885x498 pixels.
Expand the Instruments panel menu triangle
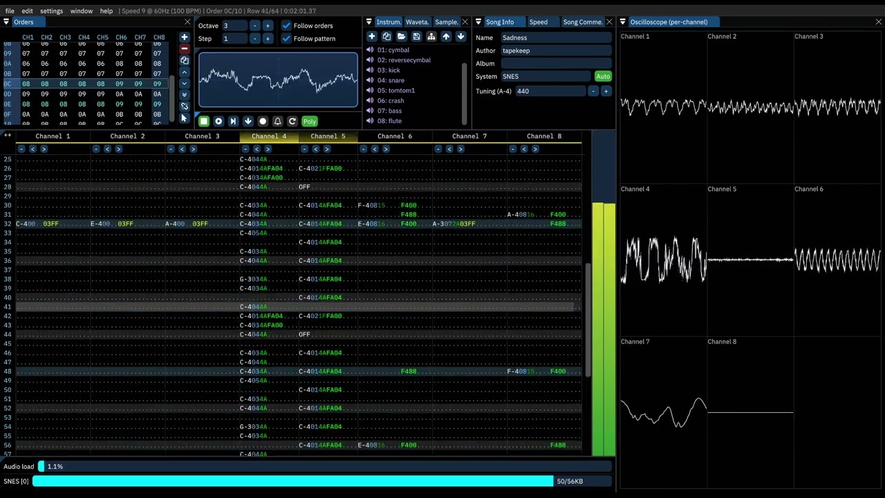coord(369,22)
